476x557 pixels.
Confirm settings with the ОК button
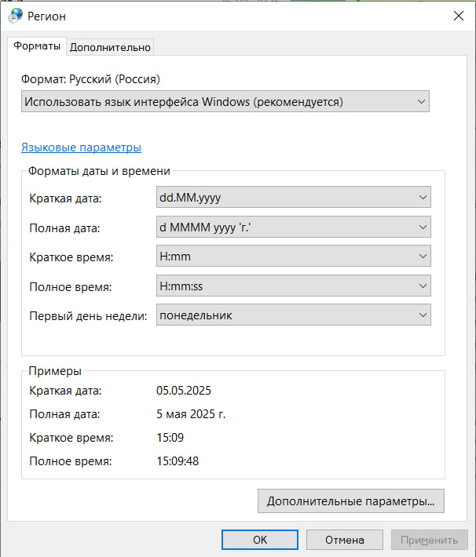coord(260,540)
